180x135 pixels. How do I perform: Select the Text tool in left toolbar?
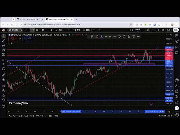tap(4, 64)
